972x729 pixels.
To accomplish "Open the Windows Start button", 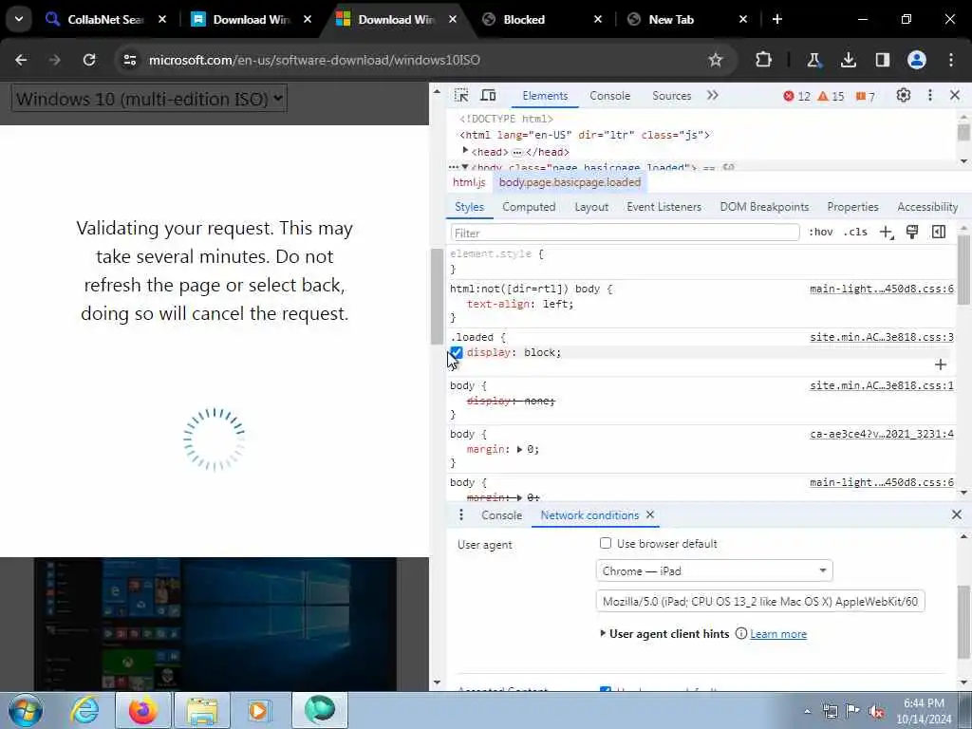I will [x=25, y=710].
